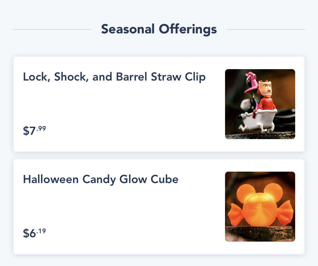Click the Seasonal Offerings section heading

(159, 29)
